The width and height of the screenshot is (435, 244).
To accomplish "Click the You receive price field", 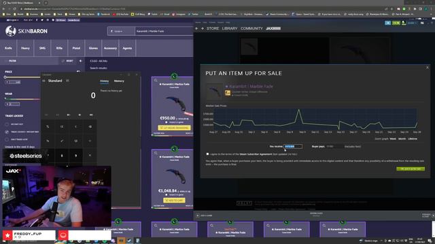I will point(293,146).
